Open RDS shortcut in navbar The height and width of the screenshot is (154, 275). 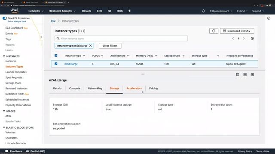tap(119, 11)
